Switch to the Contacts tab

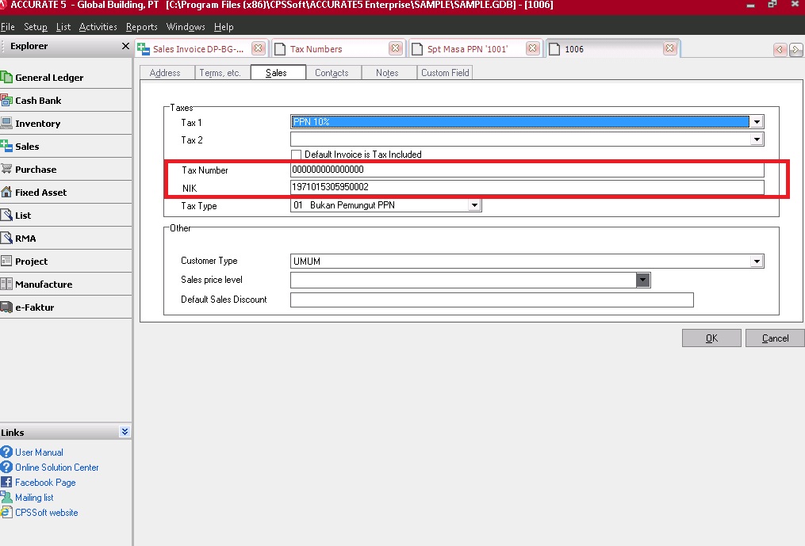(x=332, y=72)
